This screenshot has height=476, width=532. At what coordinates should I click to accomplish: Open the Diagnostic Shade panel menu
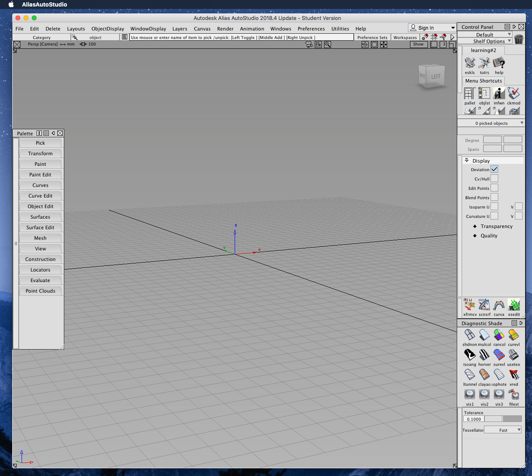point(514,323)
